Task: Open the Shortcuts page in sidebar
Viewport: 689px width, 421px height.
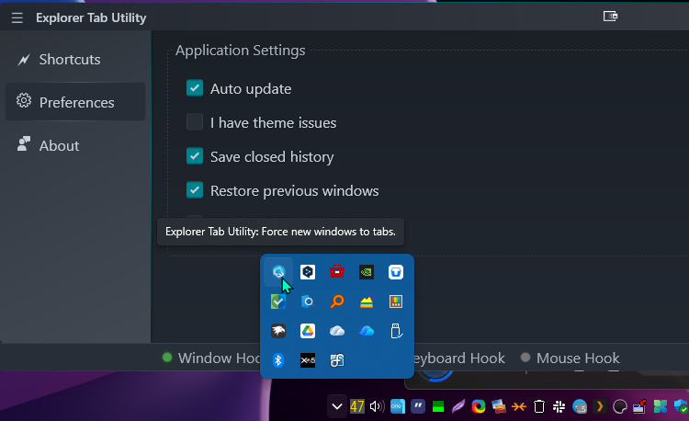Action: coord(69,60)
